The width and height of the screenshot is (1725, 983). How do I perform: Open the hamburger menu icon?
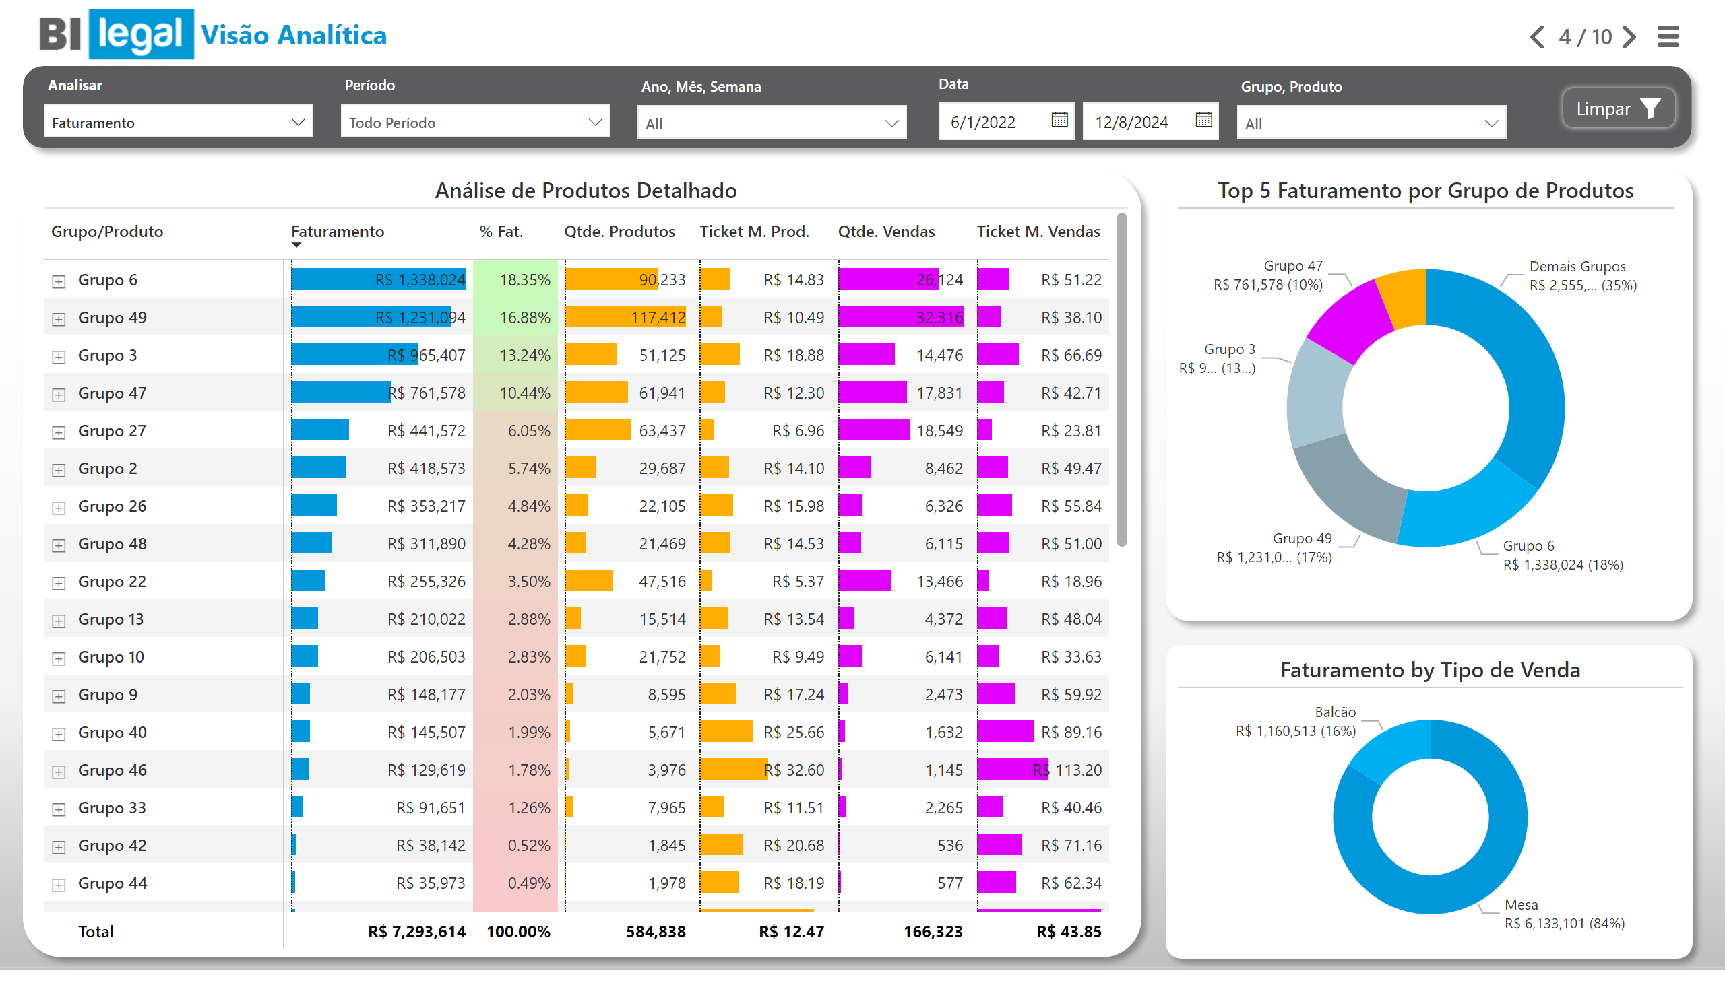click(1668, 36)
